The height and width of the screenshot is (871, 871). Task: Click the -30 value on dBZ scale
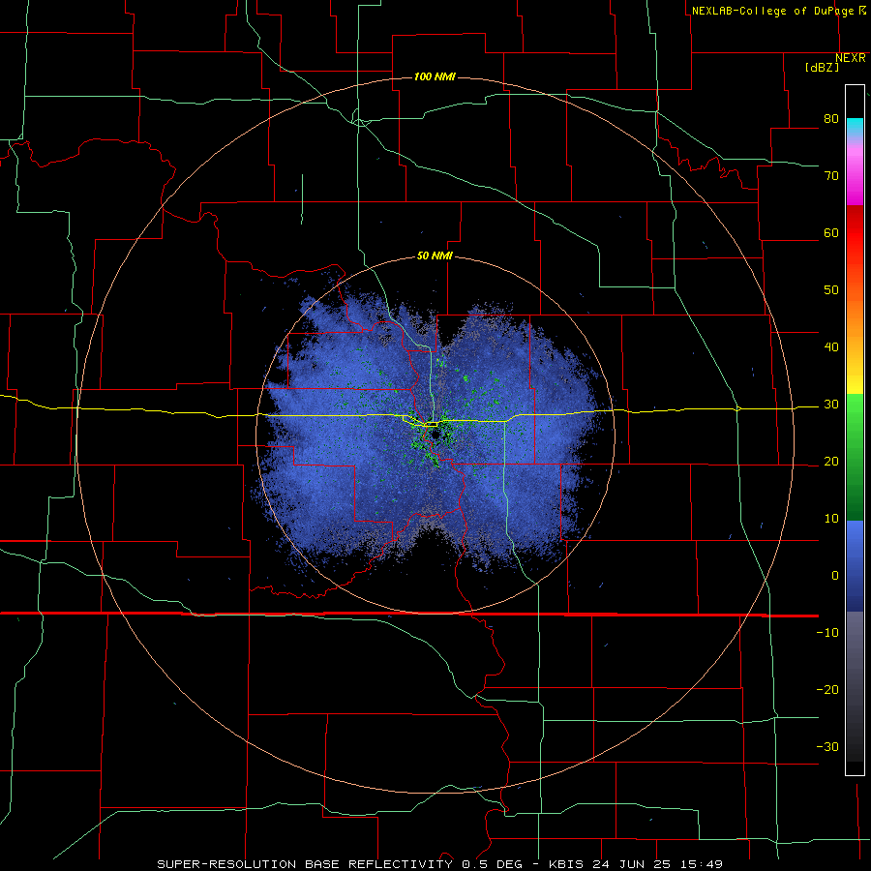pos(827,747)
